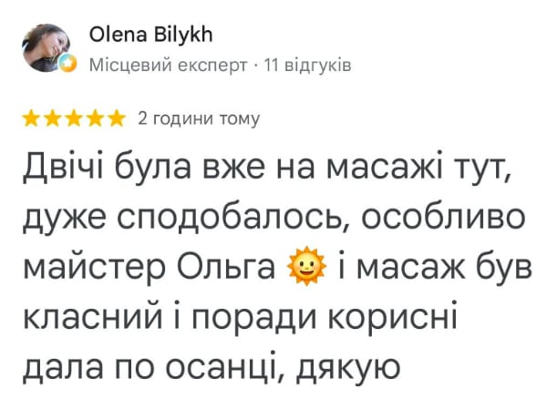This screenshot has width=547, height=399.
Task: Click the "Місцевий експерт" label
Action: [168, 66]
